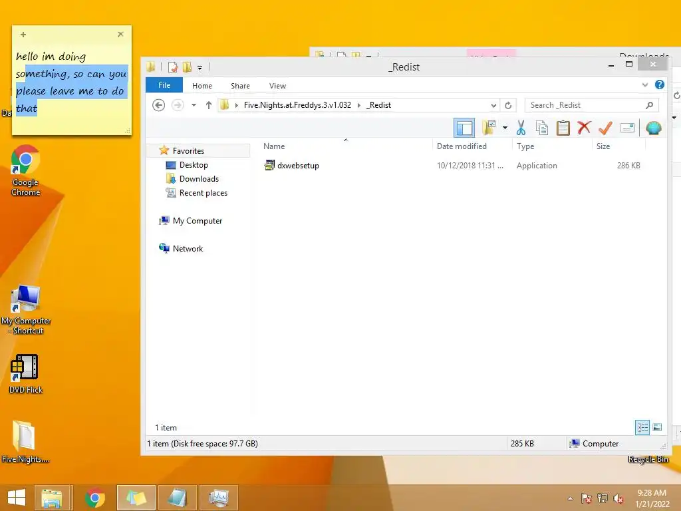The image size is (681, 511).
Task: Click the Application type cell
Action: 537,166
